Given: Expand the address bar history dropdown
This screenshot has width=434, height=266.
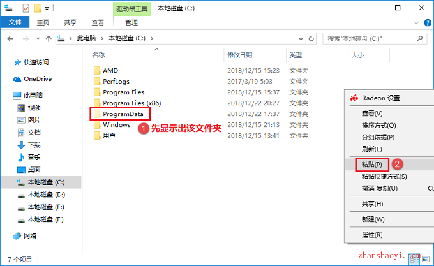Looking at the screenshot, I should [x=301, y=39].
